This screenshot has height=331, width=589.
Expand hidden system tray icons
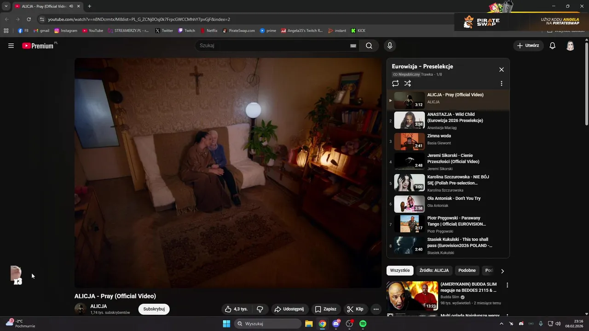click(x=502, y=324)
